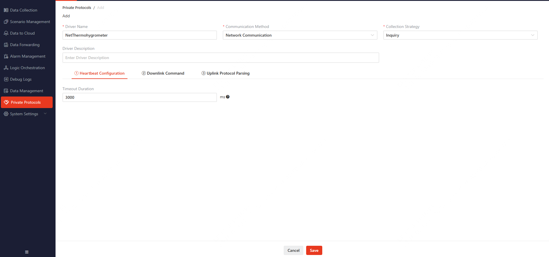Click the Save button
The width and height of the screenshot is (549, 257).
pyautogui.click(x=314, y=250)
